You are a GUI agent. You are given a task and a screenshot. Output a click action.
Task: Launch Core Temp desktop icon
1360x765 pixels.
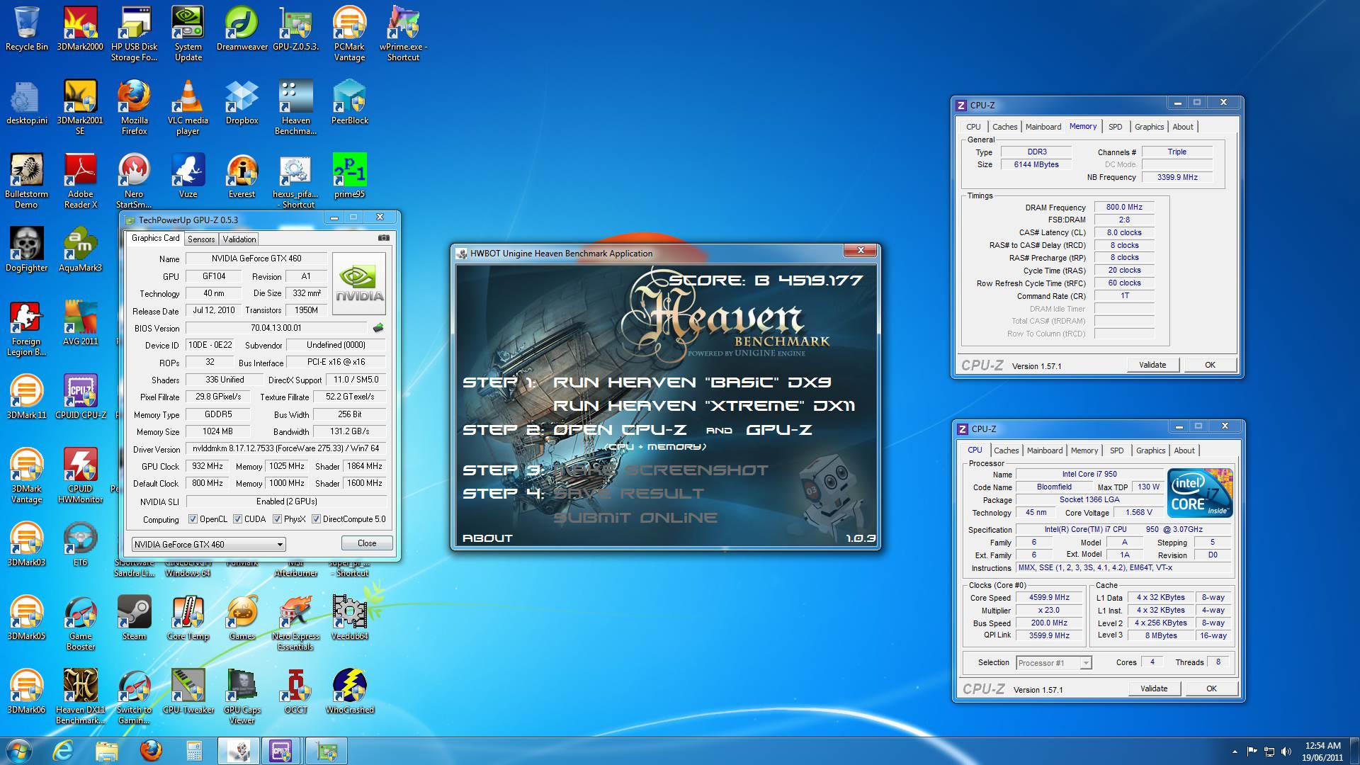[188, 618]
